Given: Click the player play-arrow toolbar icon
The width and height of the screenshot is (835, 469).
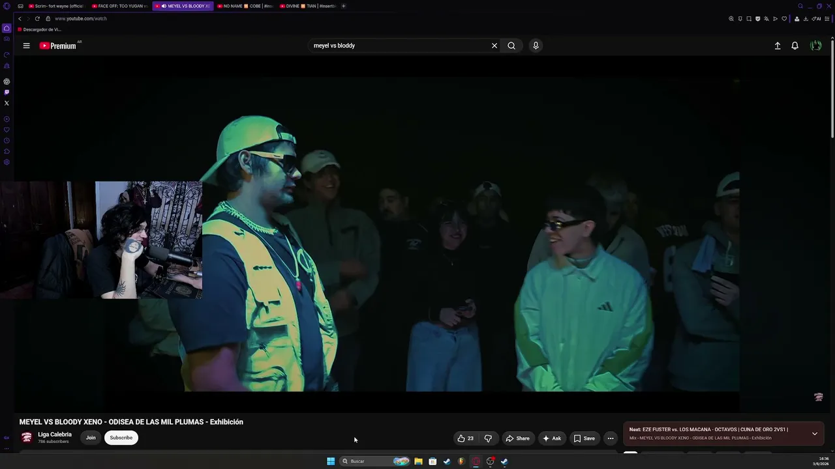Looking at the screenshot, I should click(775, 19).
